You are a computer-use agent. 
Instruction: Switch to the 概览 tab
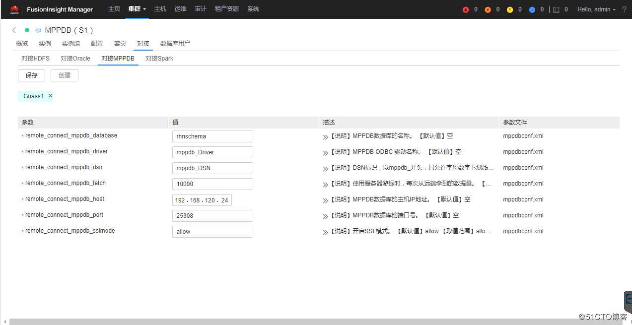coord(22,44)
